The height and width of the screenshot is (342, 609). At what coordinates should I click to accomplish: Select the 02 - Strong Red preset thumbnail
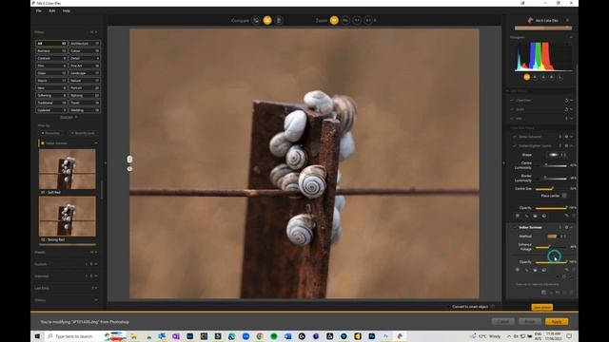tap(68, 217)
